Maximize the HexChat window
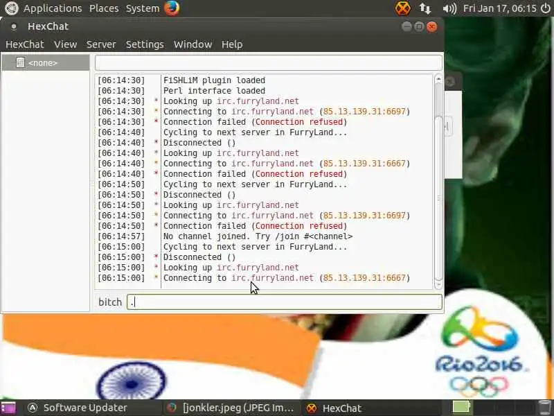554x416 pixels. click(419, 26)
